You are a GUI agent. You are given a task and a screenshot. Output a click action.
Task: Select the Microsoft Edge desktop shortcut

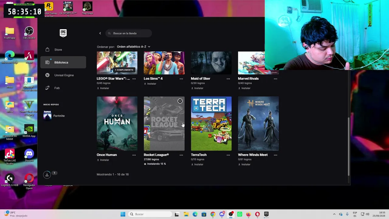tap(9, 57)
